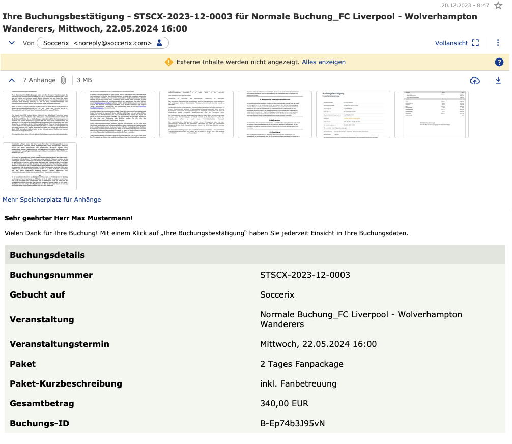Add sender via contact person icon
The width and height of the screenshot is (512, 444).
click(x=159, y=43)
